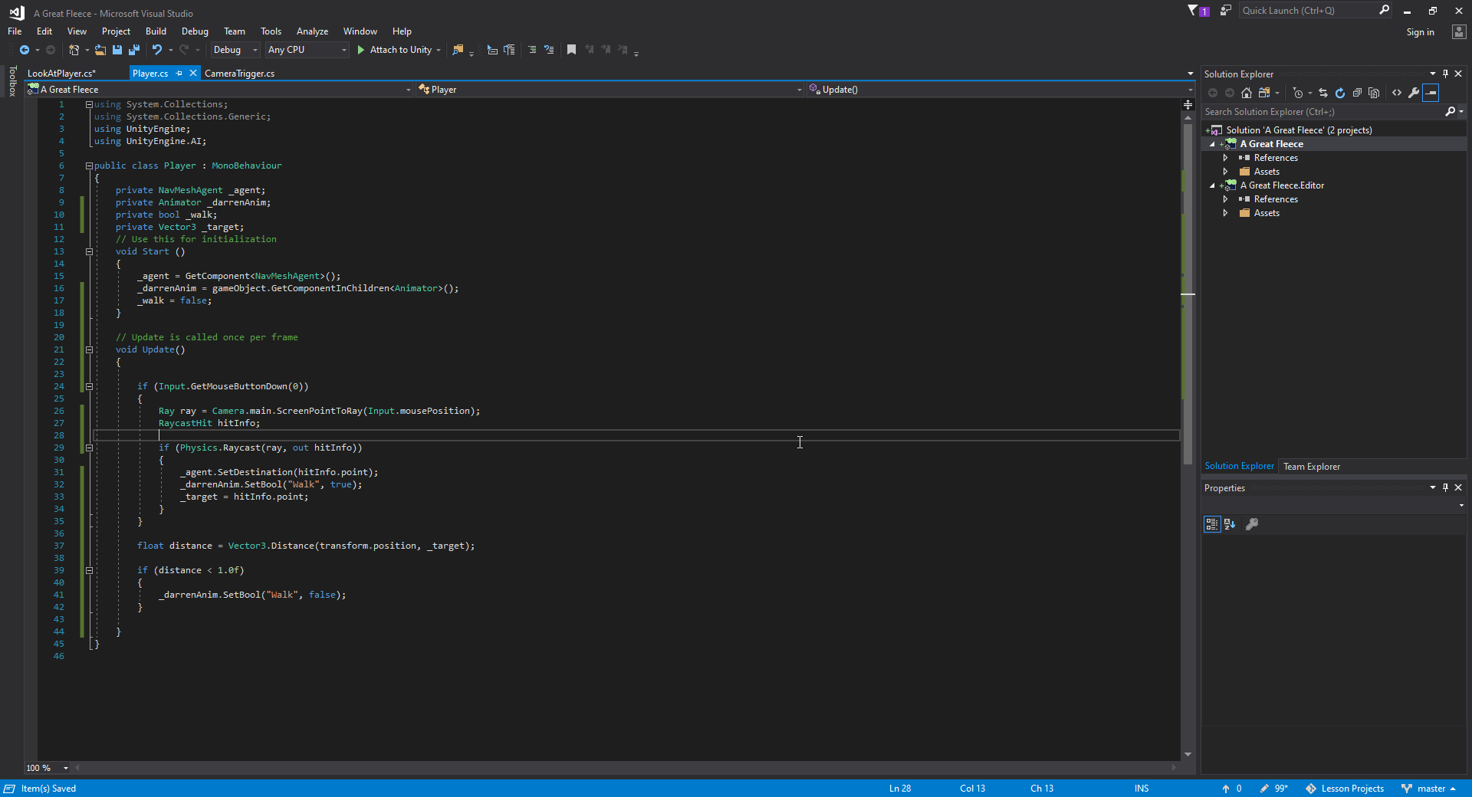Expand Assets under A Great Fleece.Editor
Viewport: 1472px width, 797px height.
1226,212
